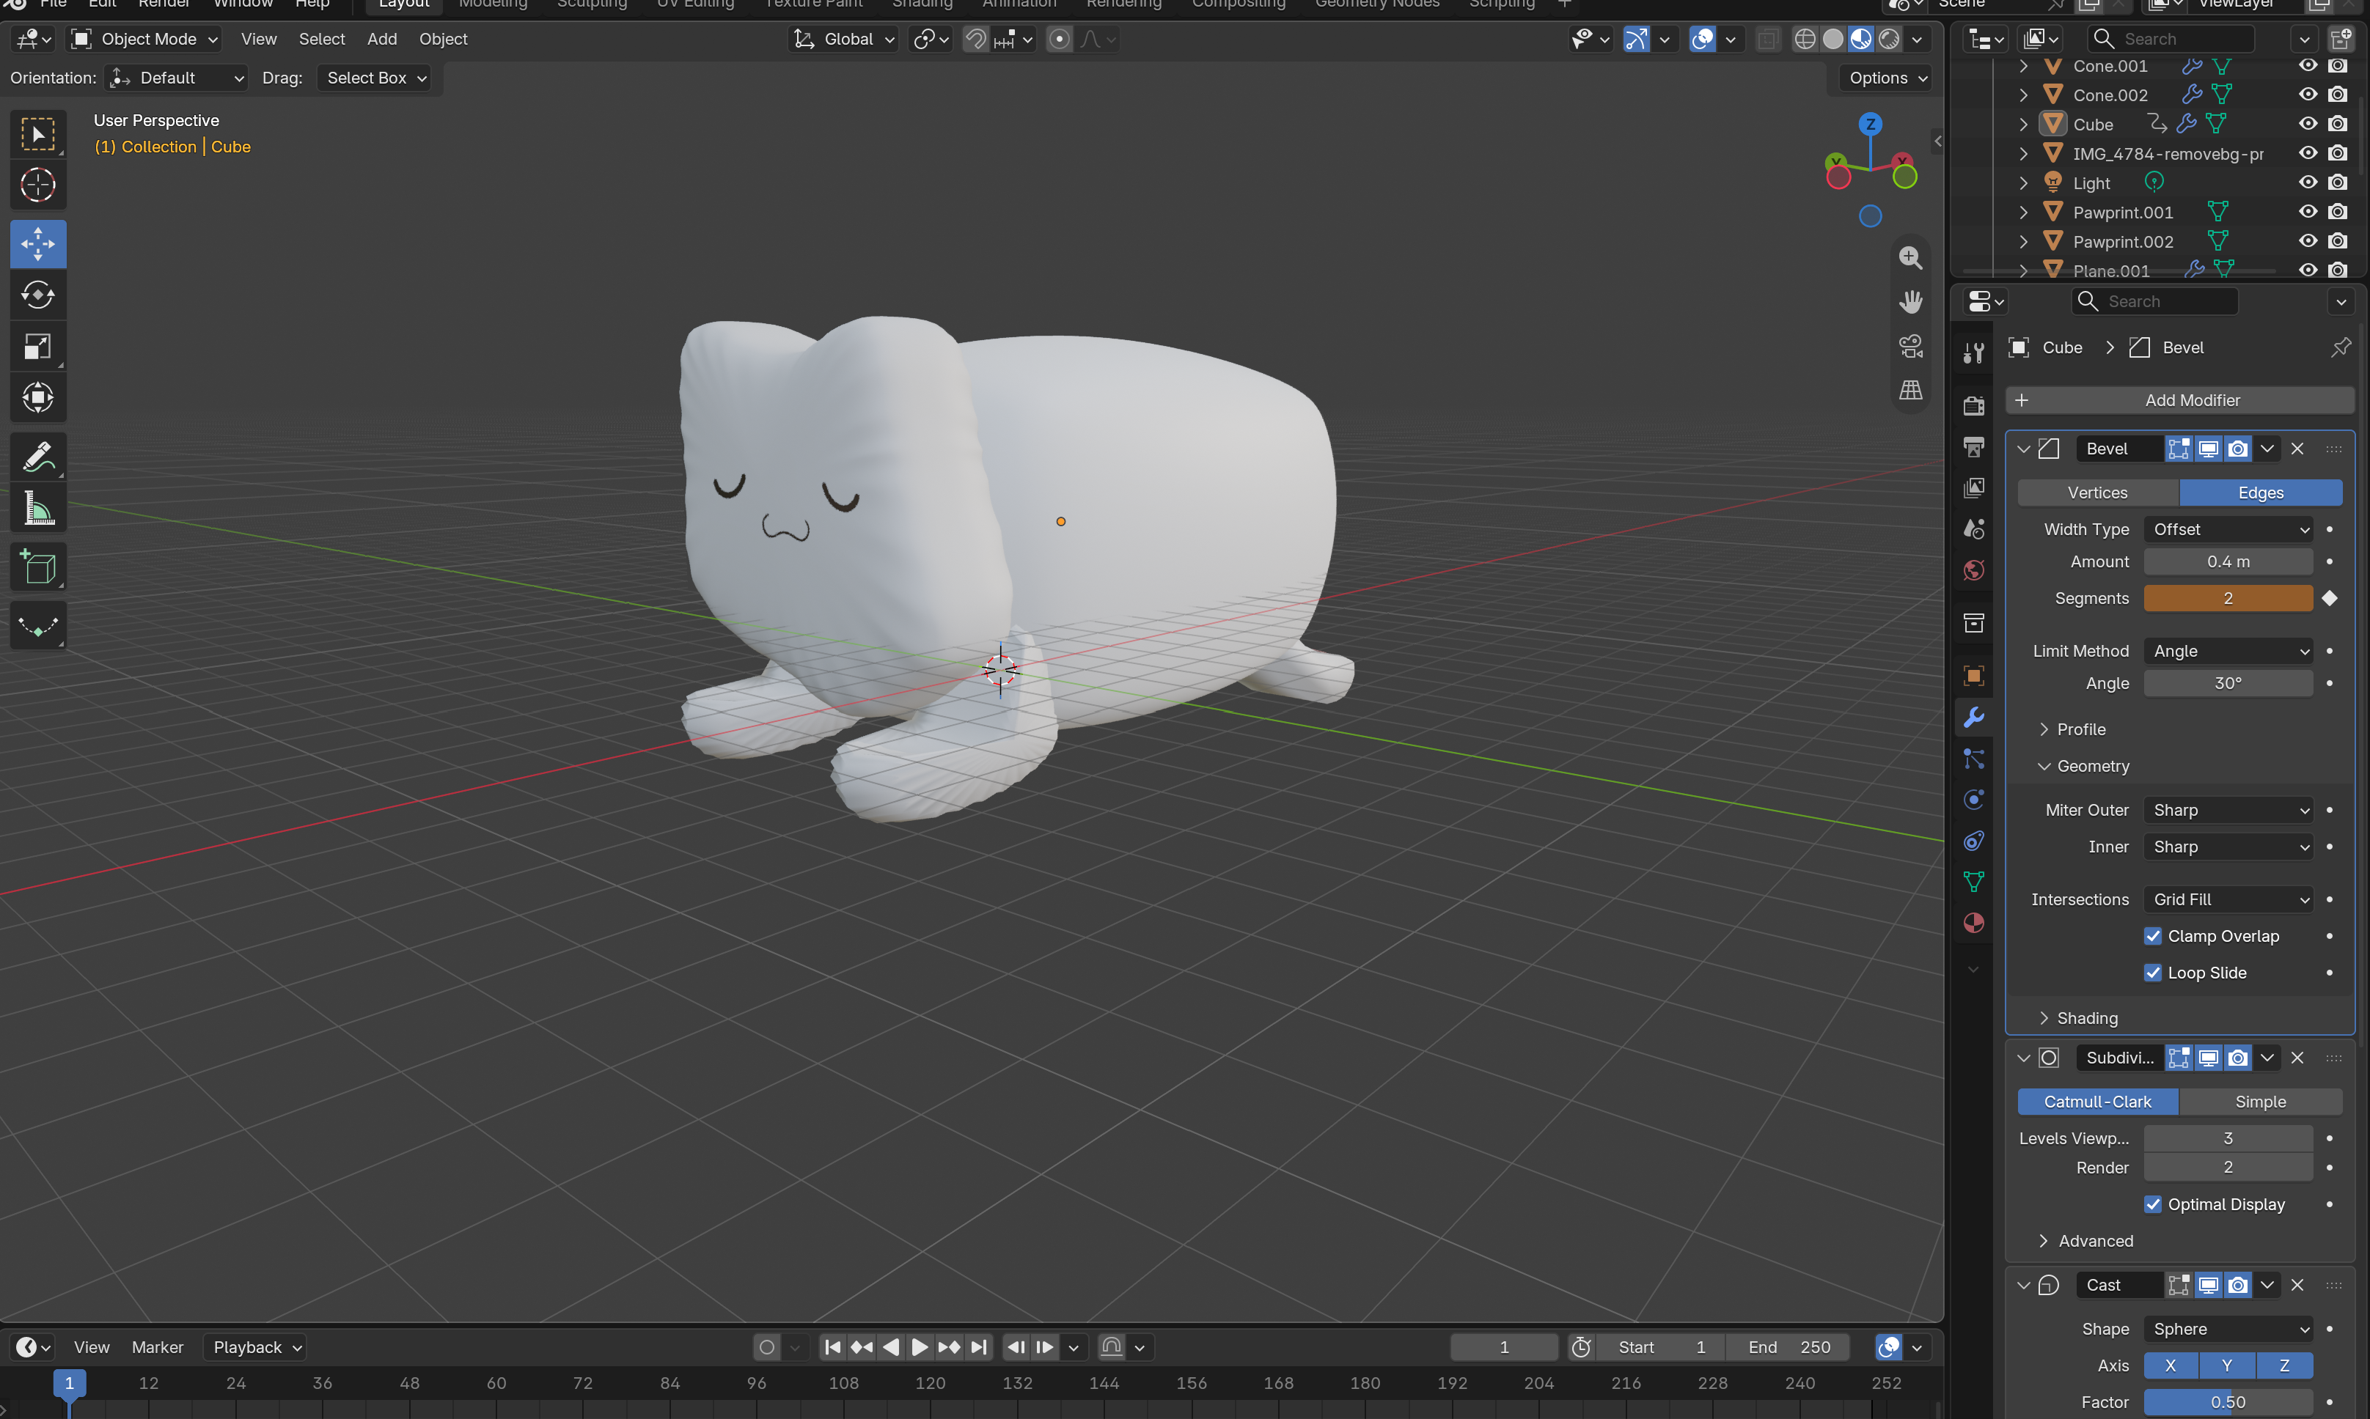2370x1419 pixels.
Task: Toggle Subdivision modifier viewport display
Action: click(x=2209, y=1058)
